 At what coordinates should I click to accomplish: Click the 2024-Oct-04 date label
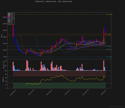tap(31, 92)
